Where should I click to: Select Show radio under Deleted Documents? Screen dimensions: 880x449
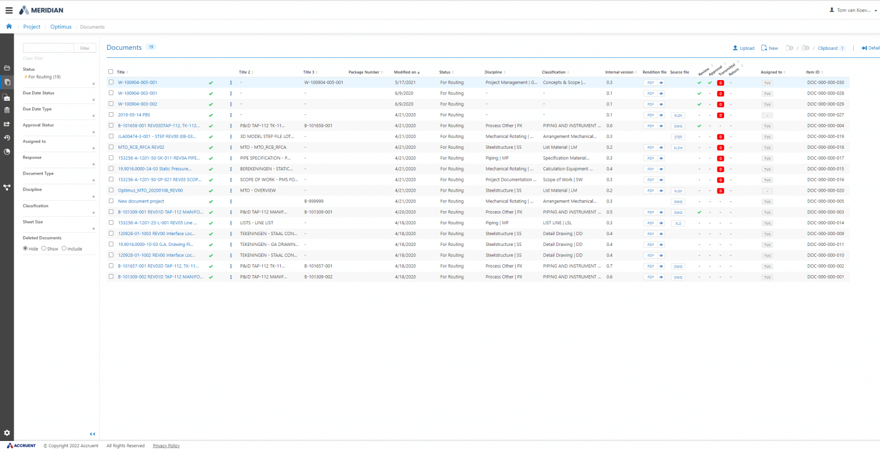coord(44,248)
